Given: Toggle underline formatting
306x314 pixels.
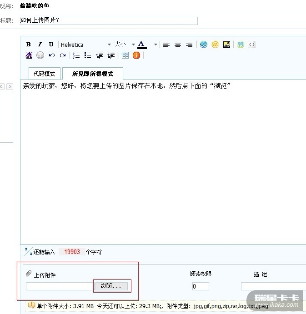Looking at the screenshot, I should click(51, 45).
